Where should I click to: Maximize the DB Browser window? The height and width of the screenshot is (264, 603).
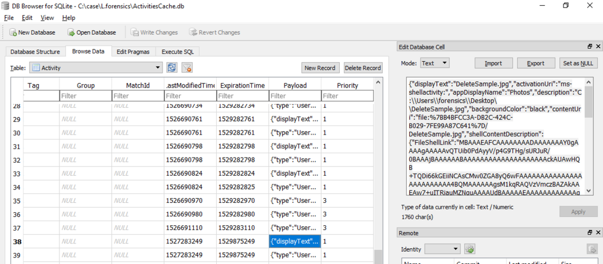[x=565, y=5]
